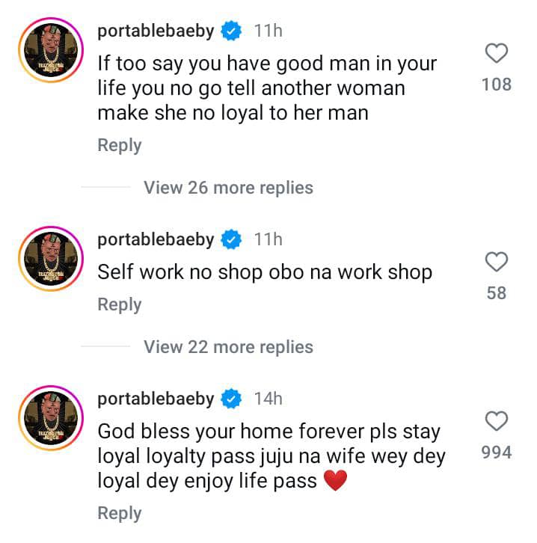Reply to the "good man in your life" comment
The width and height of the screenshot is (537, 543).
(x=120, y=145)
